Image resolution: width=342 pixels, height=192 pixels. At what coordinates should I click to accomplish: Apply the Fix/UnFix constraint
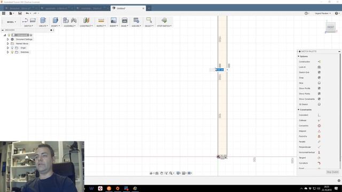[319, 137]
